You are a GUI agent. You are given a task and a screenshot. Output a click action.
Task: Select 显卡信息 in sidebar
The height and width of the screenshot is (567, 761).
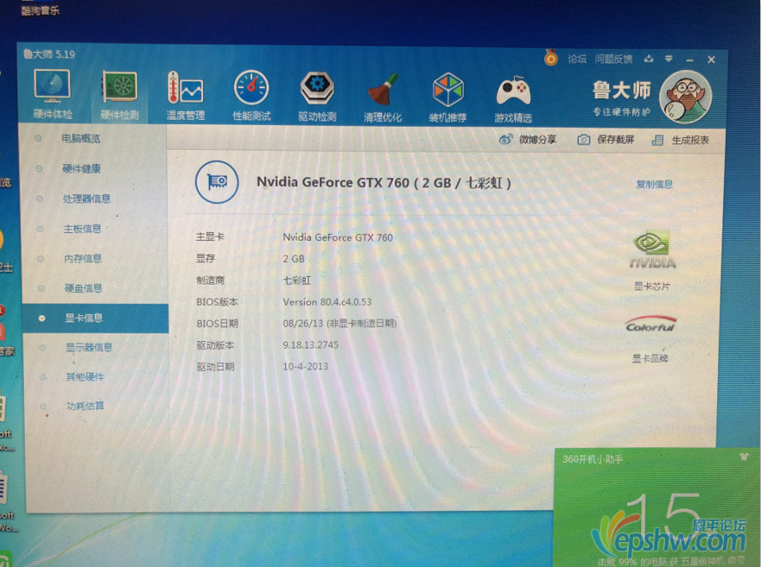[96, 318]
